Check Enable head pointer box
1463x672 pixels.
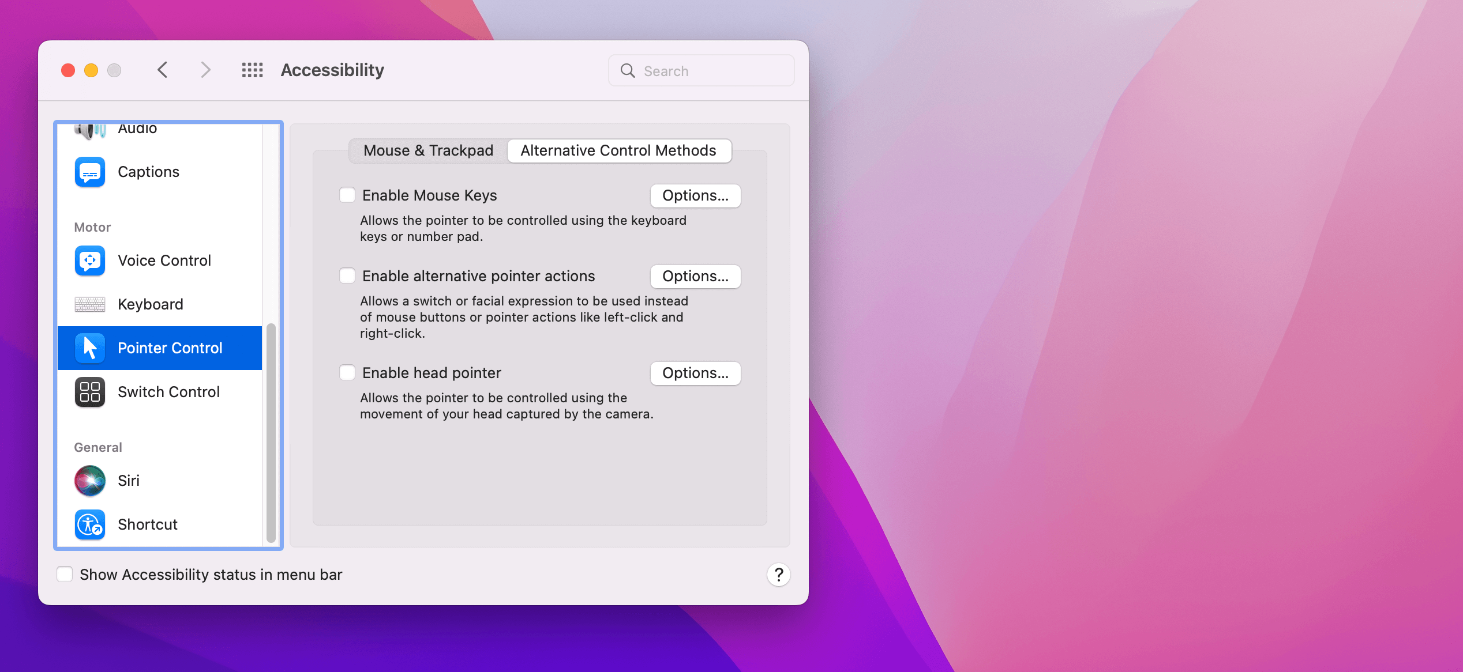point(347,373)
